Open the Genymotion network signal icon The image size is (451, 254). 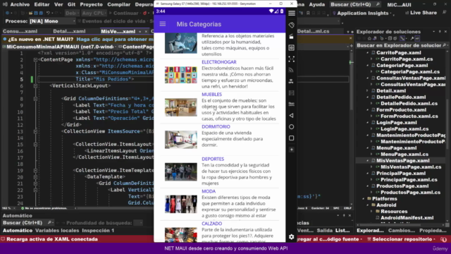(x=291, y=71)
